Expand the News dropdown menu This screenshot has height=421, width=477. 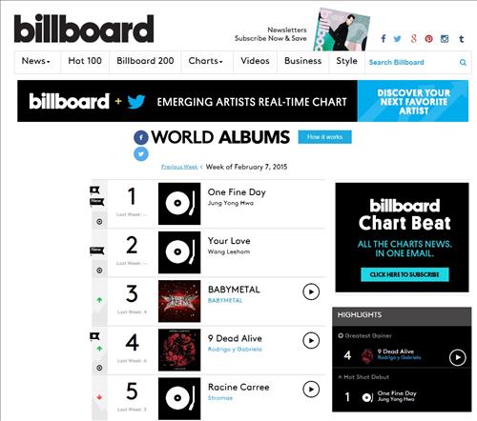point(36,61)
